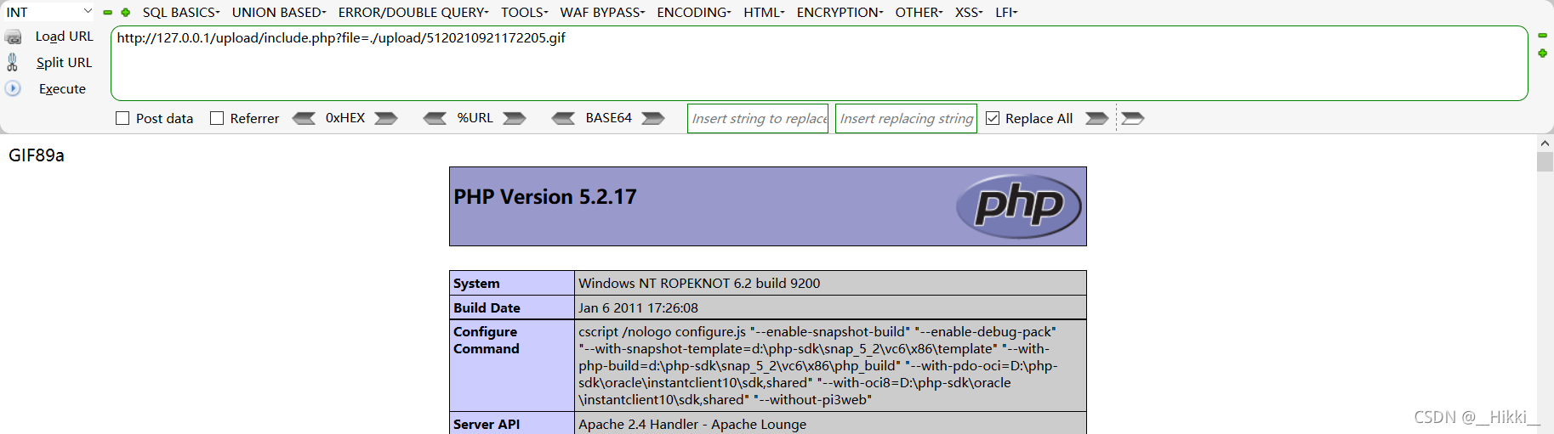
Task: Click right arrow after %URL
Action: pyautogui.click(x=515, y=118)
